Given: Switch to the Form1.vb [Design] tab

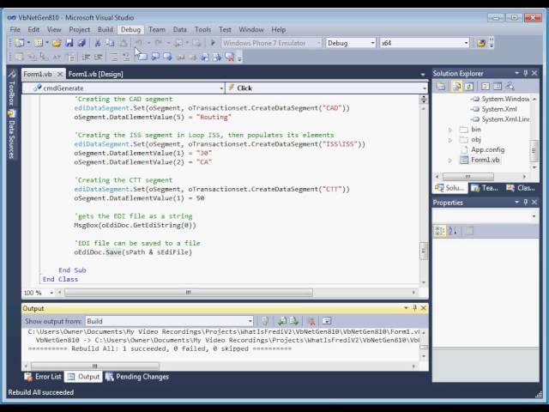Looking at the screenshot, I should pos(95,74).
